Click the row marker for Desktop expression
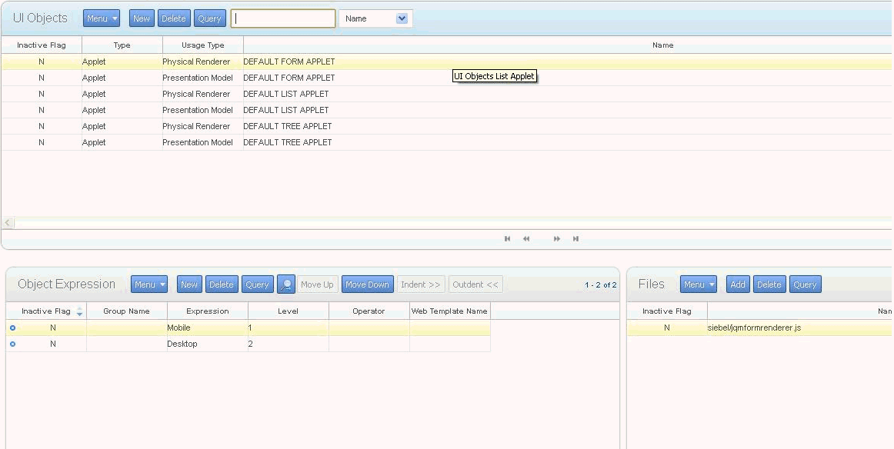This screenshot has width=894, height=449. [x=12, y=344]
